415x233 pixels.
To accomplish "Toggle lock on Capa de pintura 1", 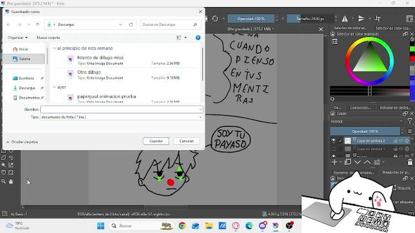I will pos(395,149).
